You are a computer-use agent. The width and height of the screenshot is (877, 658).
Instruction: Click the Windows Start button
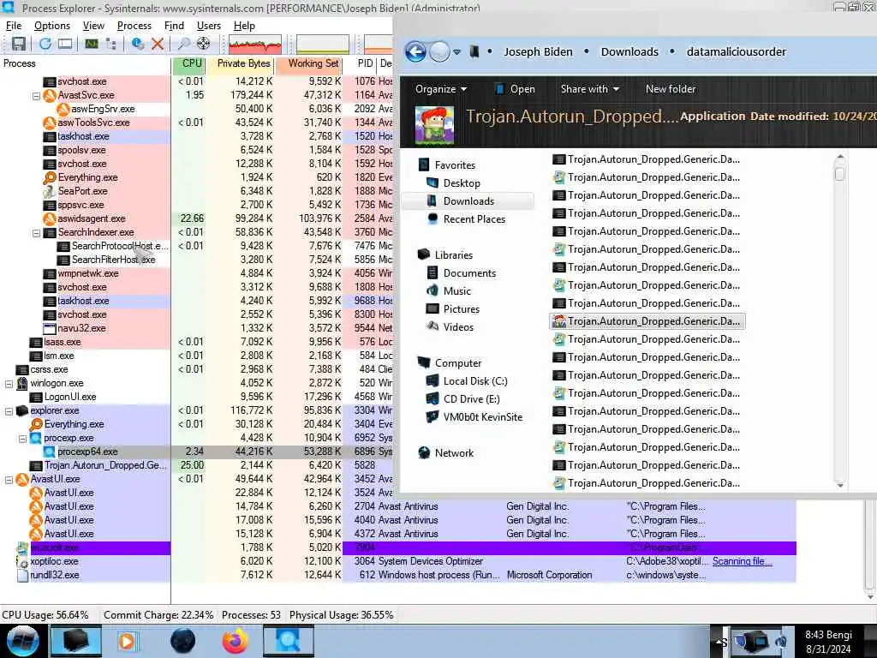[x=22, y=641]
